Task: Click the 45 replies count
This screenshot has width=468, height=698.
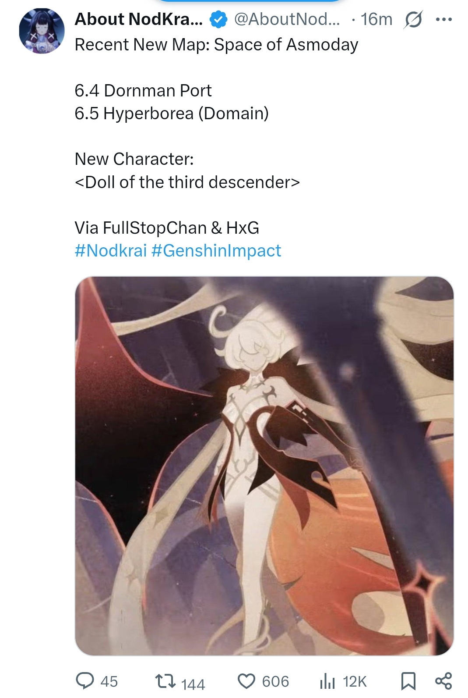Action: (109, 681)
